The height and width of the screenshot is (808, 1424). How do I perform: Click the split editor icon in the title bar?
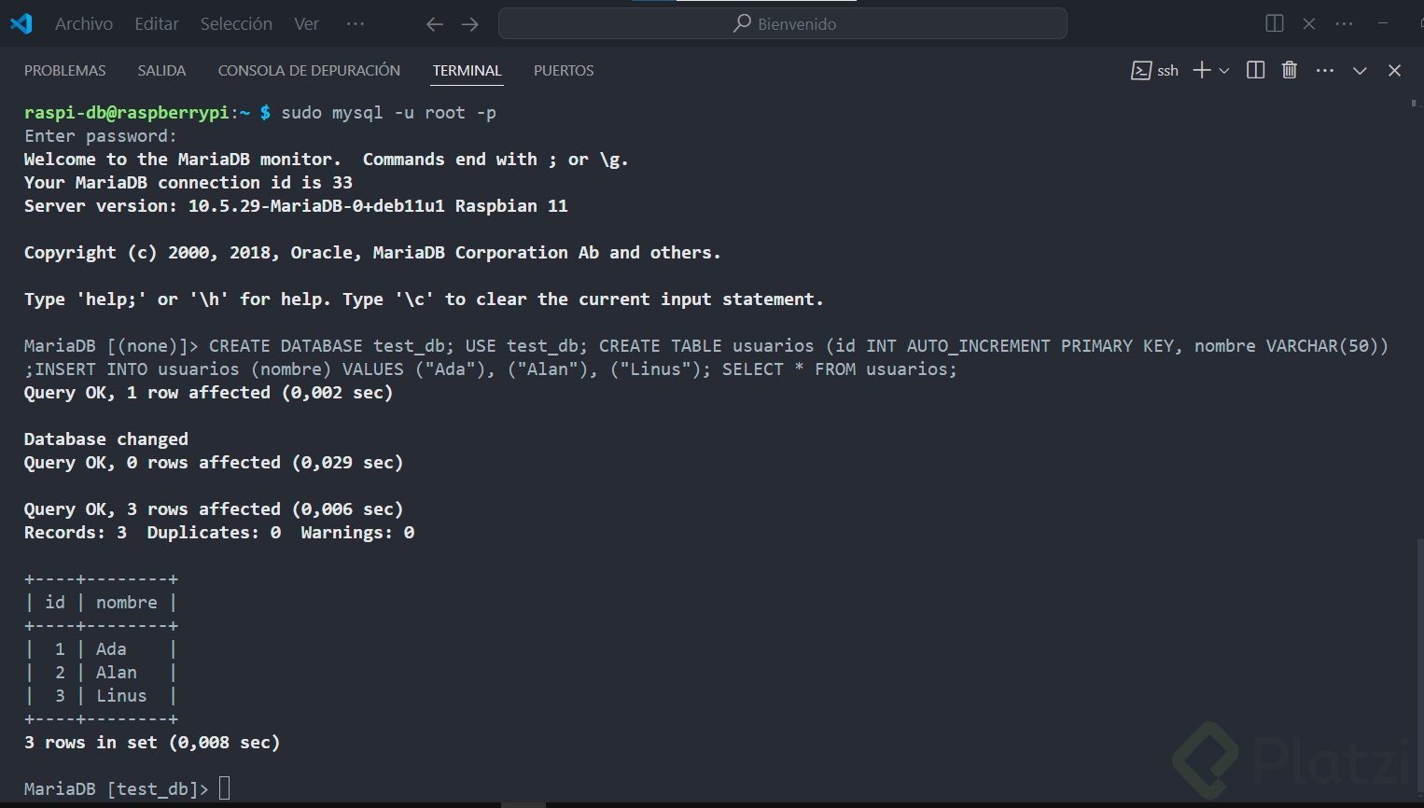[x=1275, y=23]
